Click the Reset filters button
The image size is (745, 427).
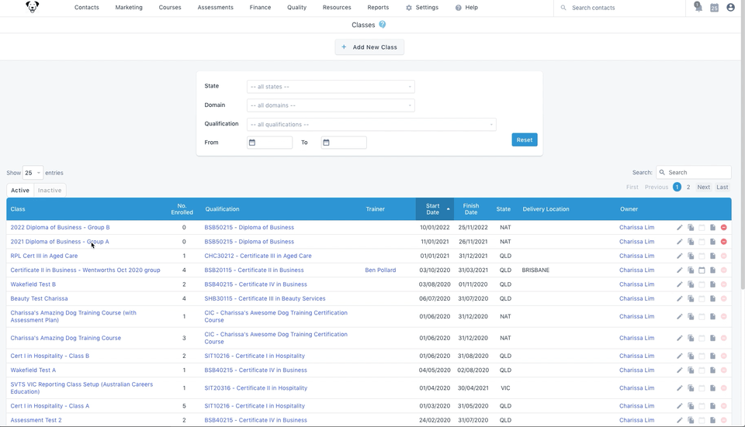coord(525,139)
